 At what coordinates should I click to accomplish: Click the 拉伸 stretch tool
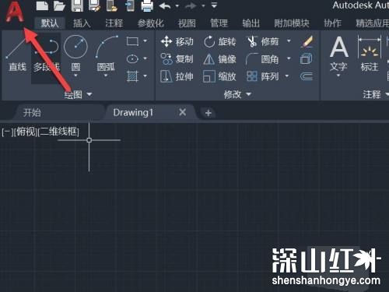pos(177,76)
